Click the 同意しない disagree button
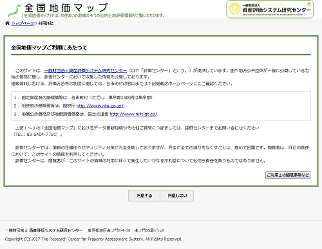 tap(178, 196)
